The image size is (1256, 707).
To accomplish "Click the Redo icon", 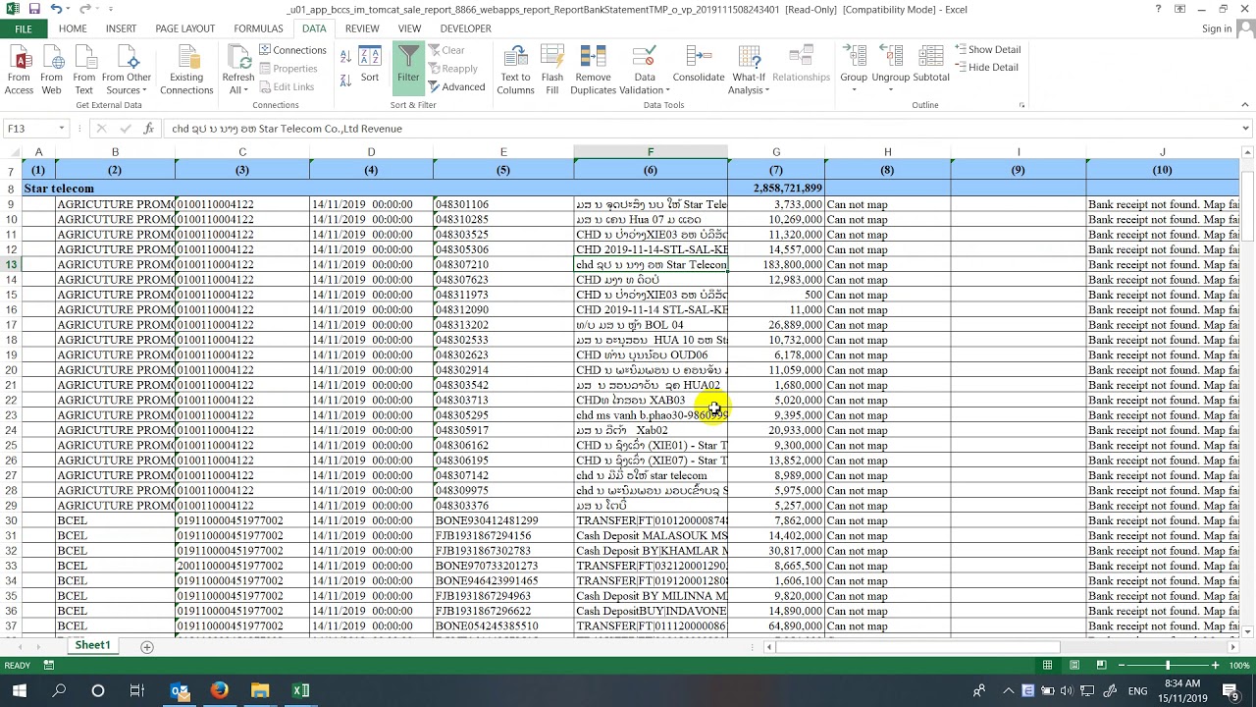I will [x=85, y=9].
